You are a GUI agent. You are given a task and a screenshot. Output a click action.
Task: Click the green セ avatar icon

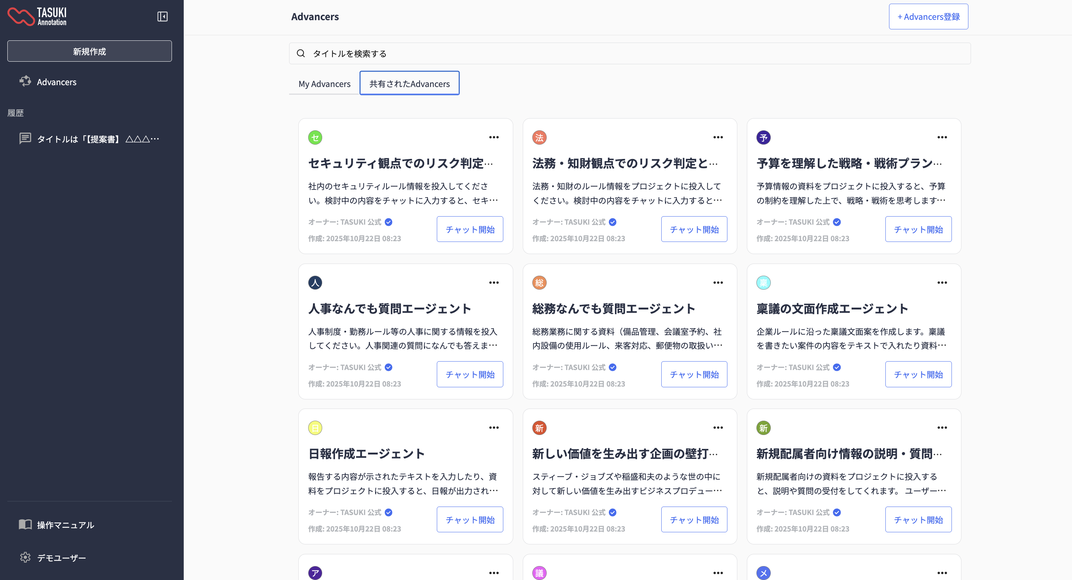(315, 137)
